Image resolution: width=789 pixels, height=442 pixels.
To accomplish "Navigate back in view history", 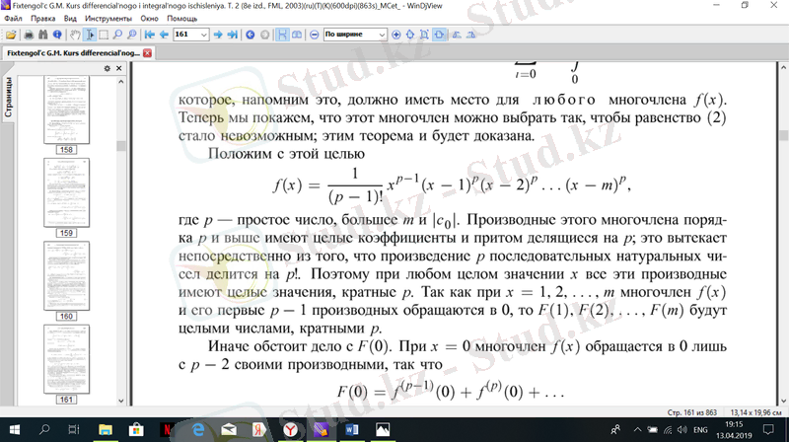I will click(251, 35).
